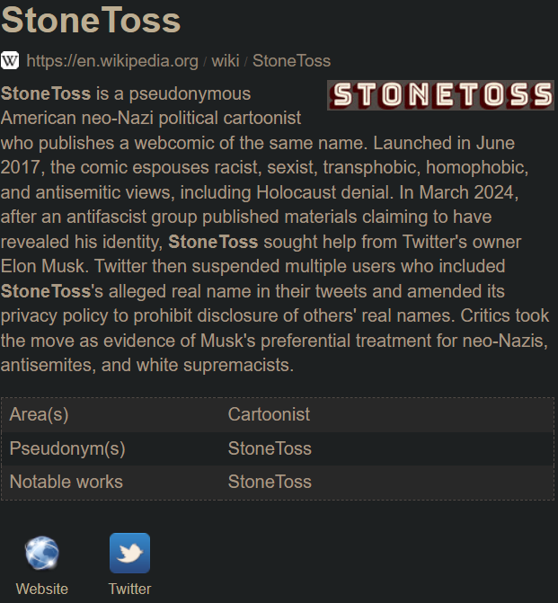
Task: Click the 'StoneToss' breadcrumb path segment
Action: click(291, 61)
